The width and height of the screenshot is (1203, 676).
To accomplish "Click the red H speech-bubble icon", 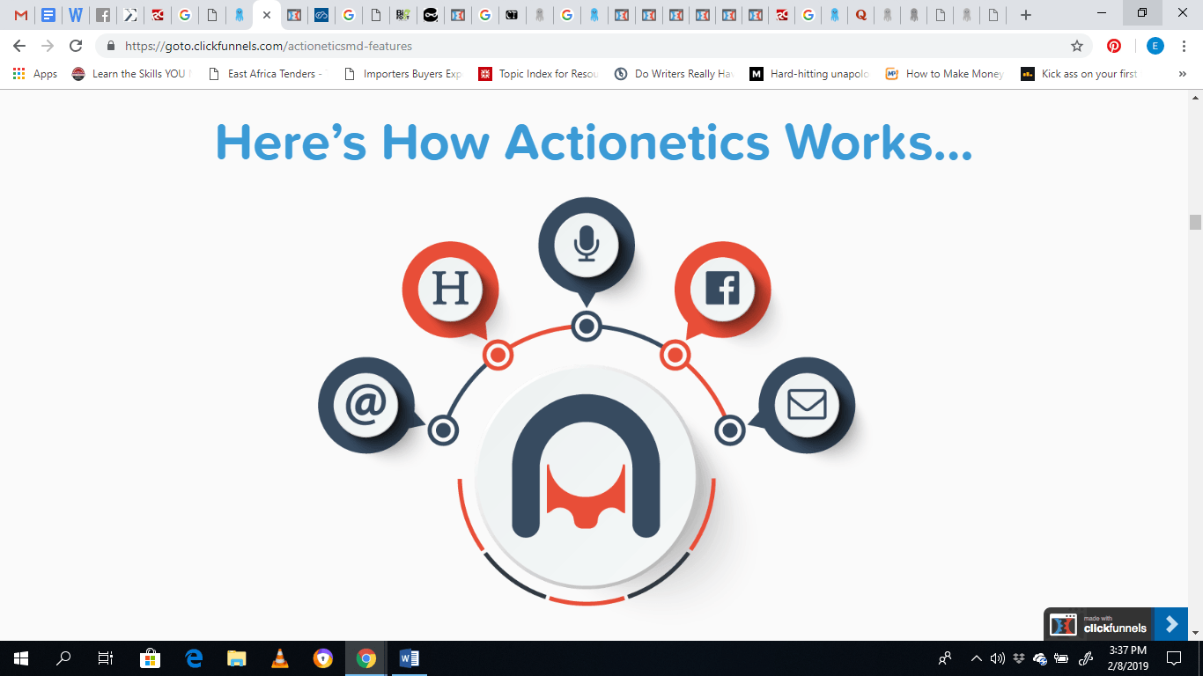I will (x=450, y=290).
